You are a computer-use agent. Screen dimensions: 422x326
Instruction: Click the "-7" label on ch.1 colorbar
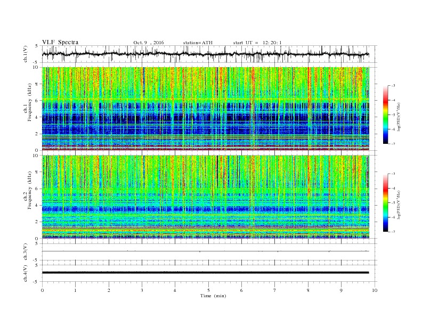click(393, 144)
